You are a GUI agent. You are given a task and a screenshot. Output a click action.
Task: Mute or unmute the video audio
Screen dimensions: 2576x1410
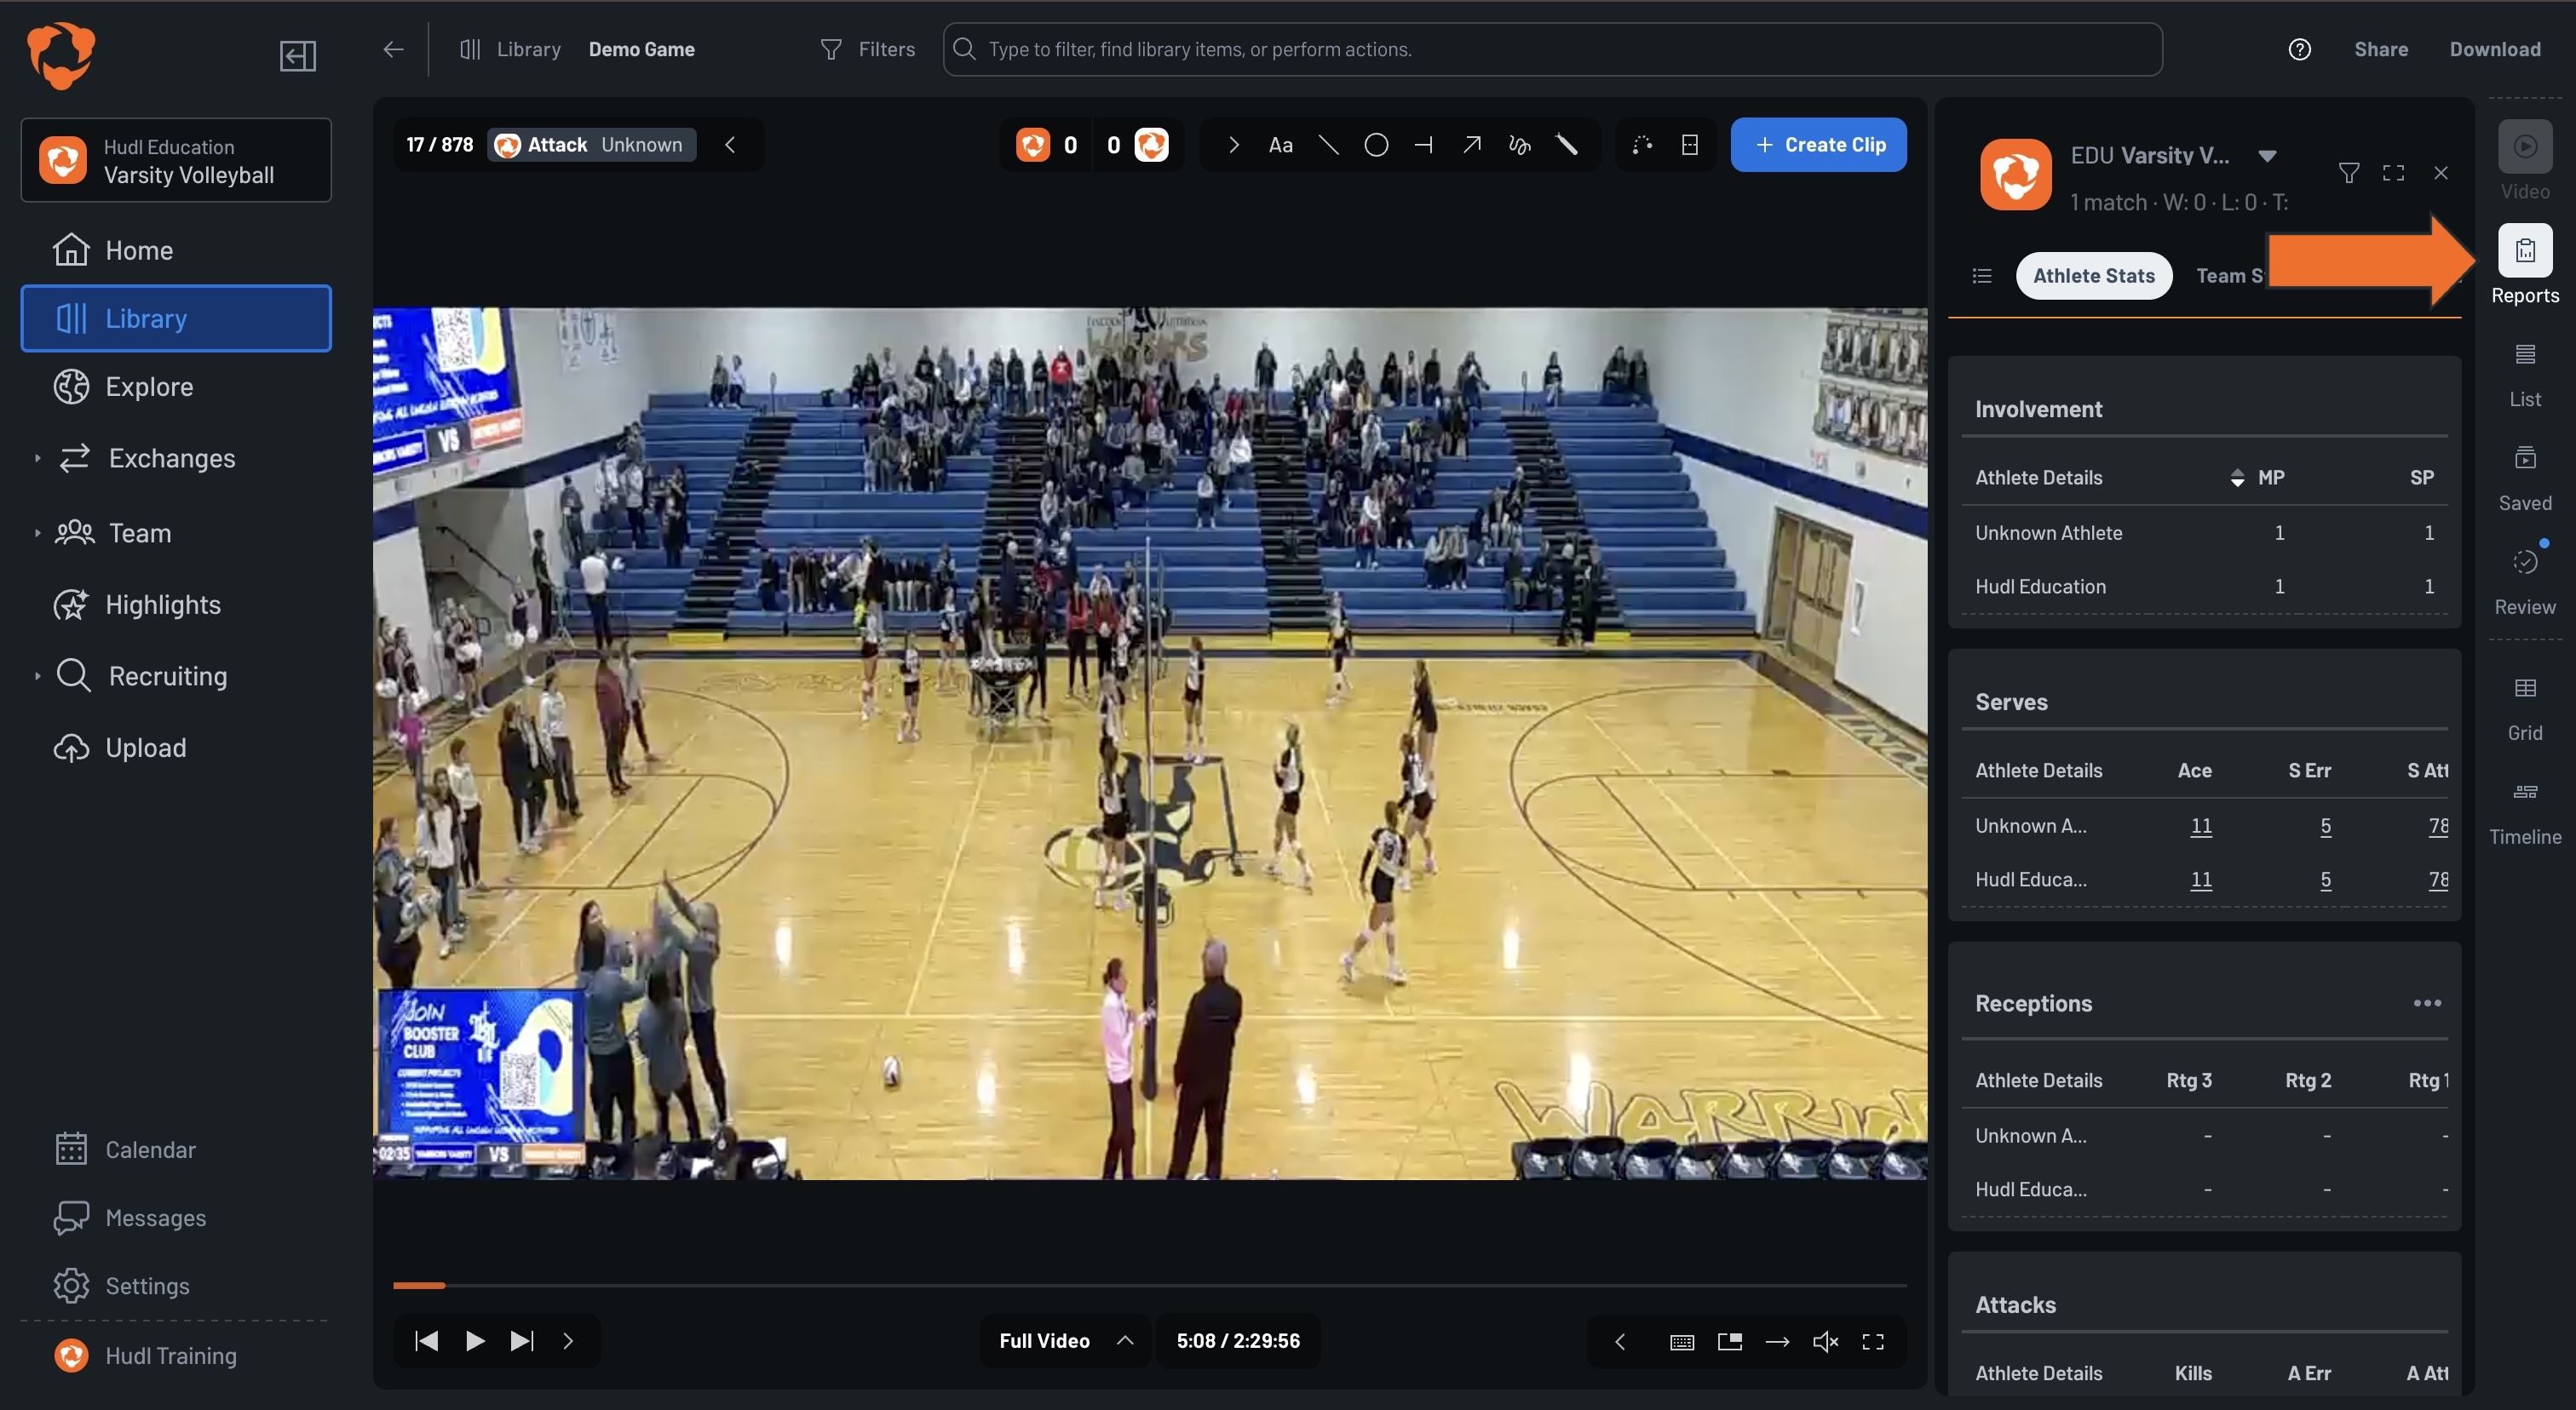tap(1825, 1341)
